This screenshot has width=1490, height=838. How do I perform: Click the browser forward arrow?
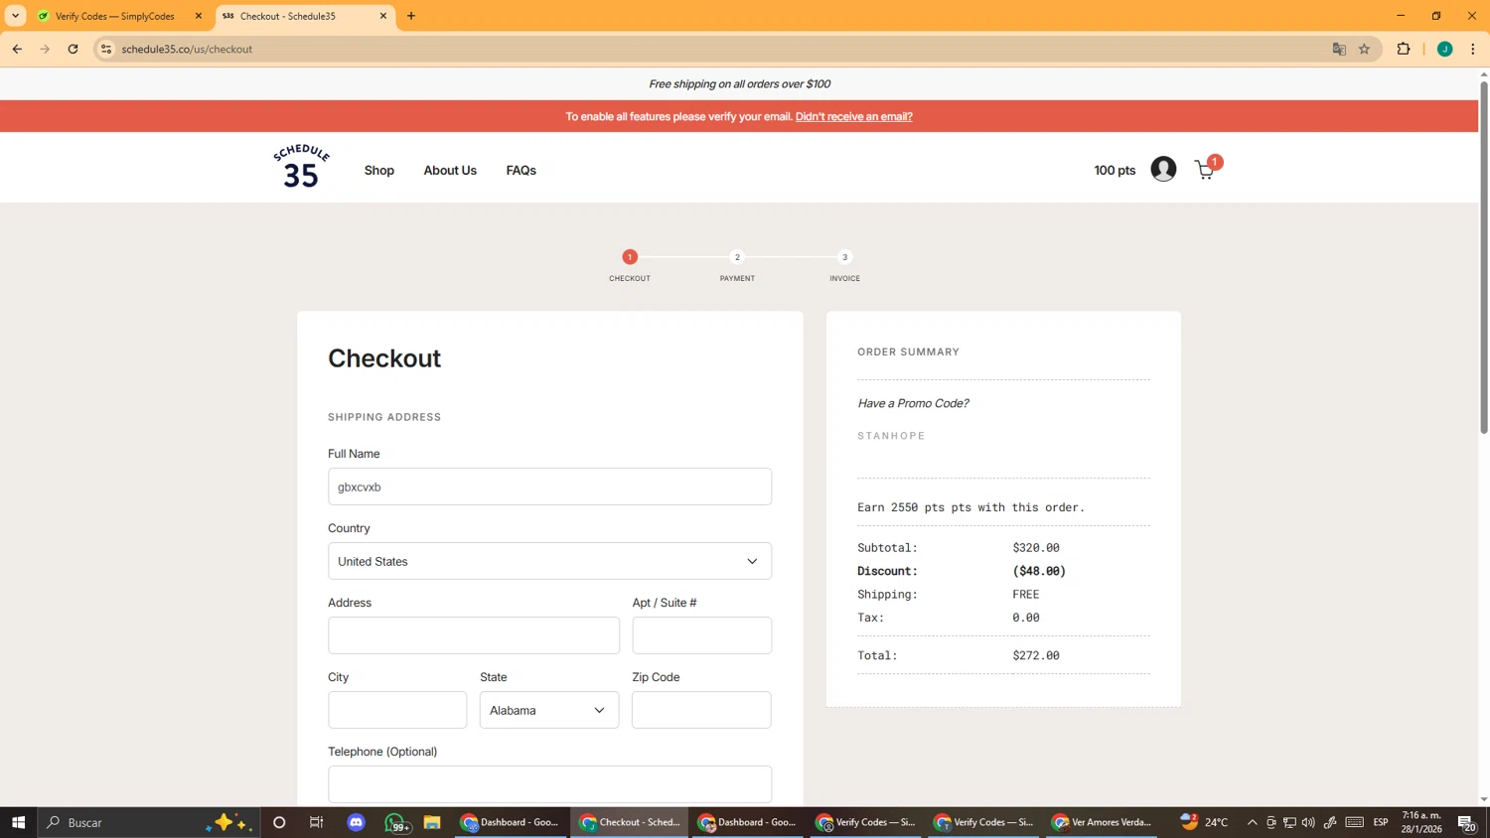coord(45,49)
